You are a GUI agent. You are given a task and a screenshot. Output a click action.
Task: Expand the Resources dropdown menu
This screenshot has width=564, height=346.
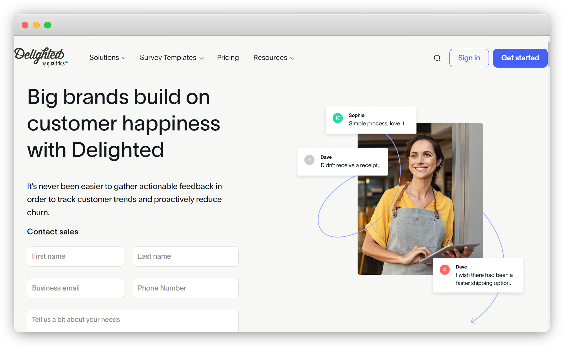(274, 58)
